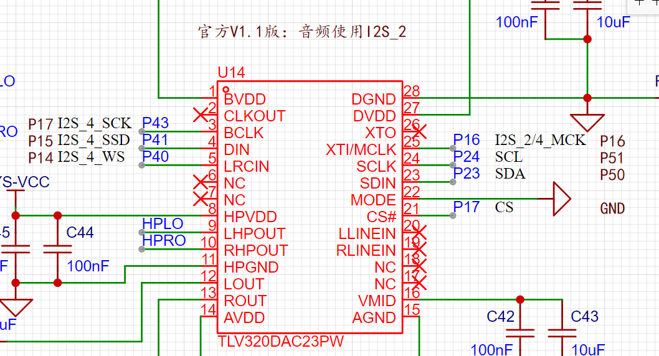This screenshot has width=659, height=356.
Task: Click the P50 annotation text
Action: click(612, 175)
